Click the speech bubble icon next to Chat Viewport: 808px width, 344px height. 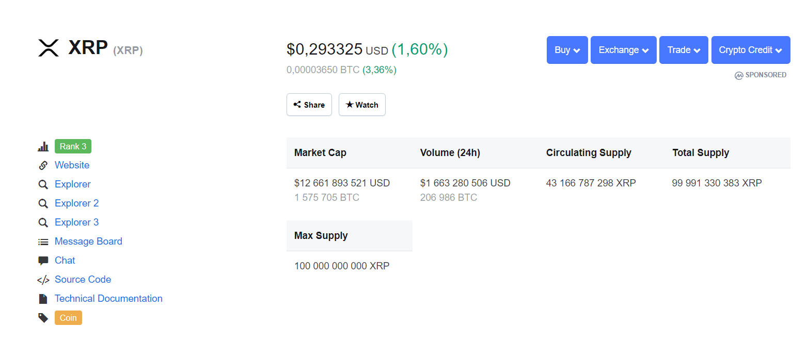pyautogui.click(x=43, y=260)
